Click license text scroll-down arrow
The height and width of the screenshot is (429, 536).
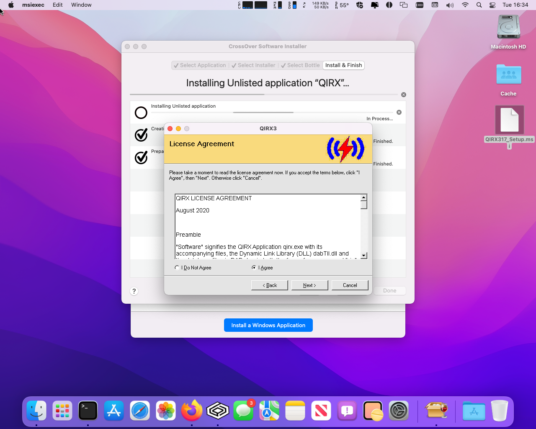363,255
